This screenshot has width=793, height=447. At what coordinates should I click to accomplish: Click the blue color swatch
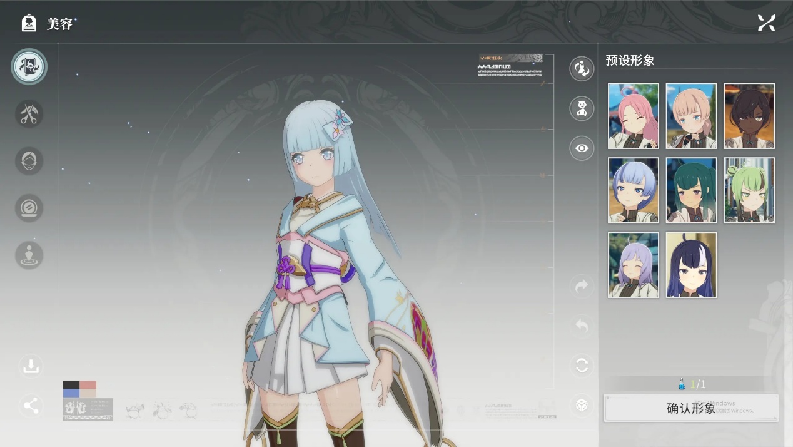tap(71, 393)
